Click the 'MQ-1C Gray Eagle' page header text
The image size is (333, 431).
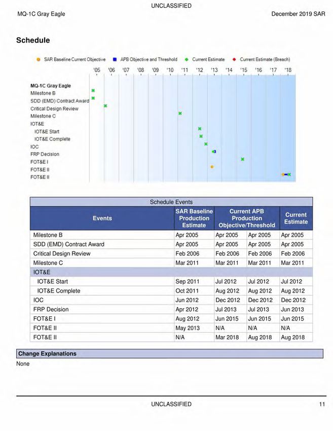coord(41,14)
